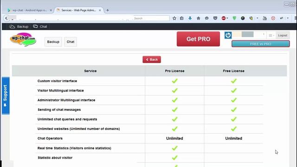Close the Services Web Page Admin tab
This screenshot has width=297, height=167.
(x=100, y=10)
